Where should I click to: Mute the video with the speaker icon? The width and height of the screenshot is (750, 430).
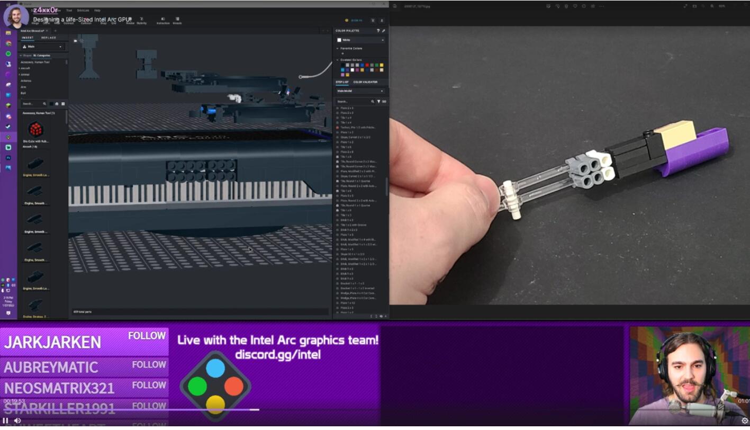click(x=17, y=420)
